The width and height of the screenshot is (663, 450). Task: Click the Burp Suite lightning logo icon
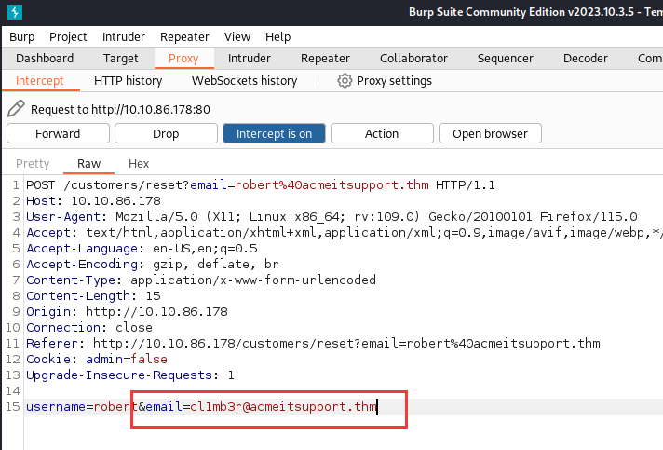click(x=15, y=12)
